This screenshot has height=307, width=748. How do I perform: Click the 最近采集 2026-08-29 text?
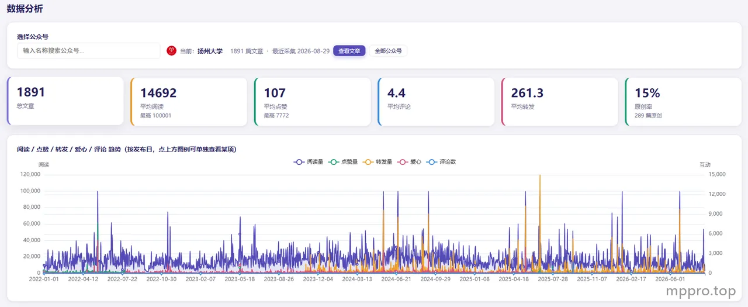point(301,51)
